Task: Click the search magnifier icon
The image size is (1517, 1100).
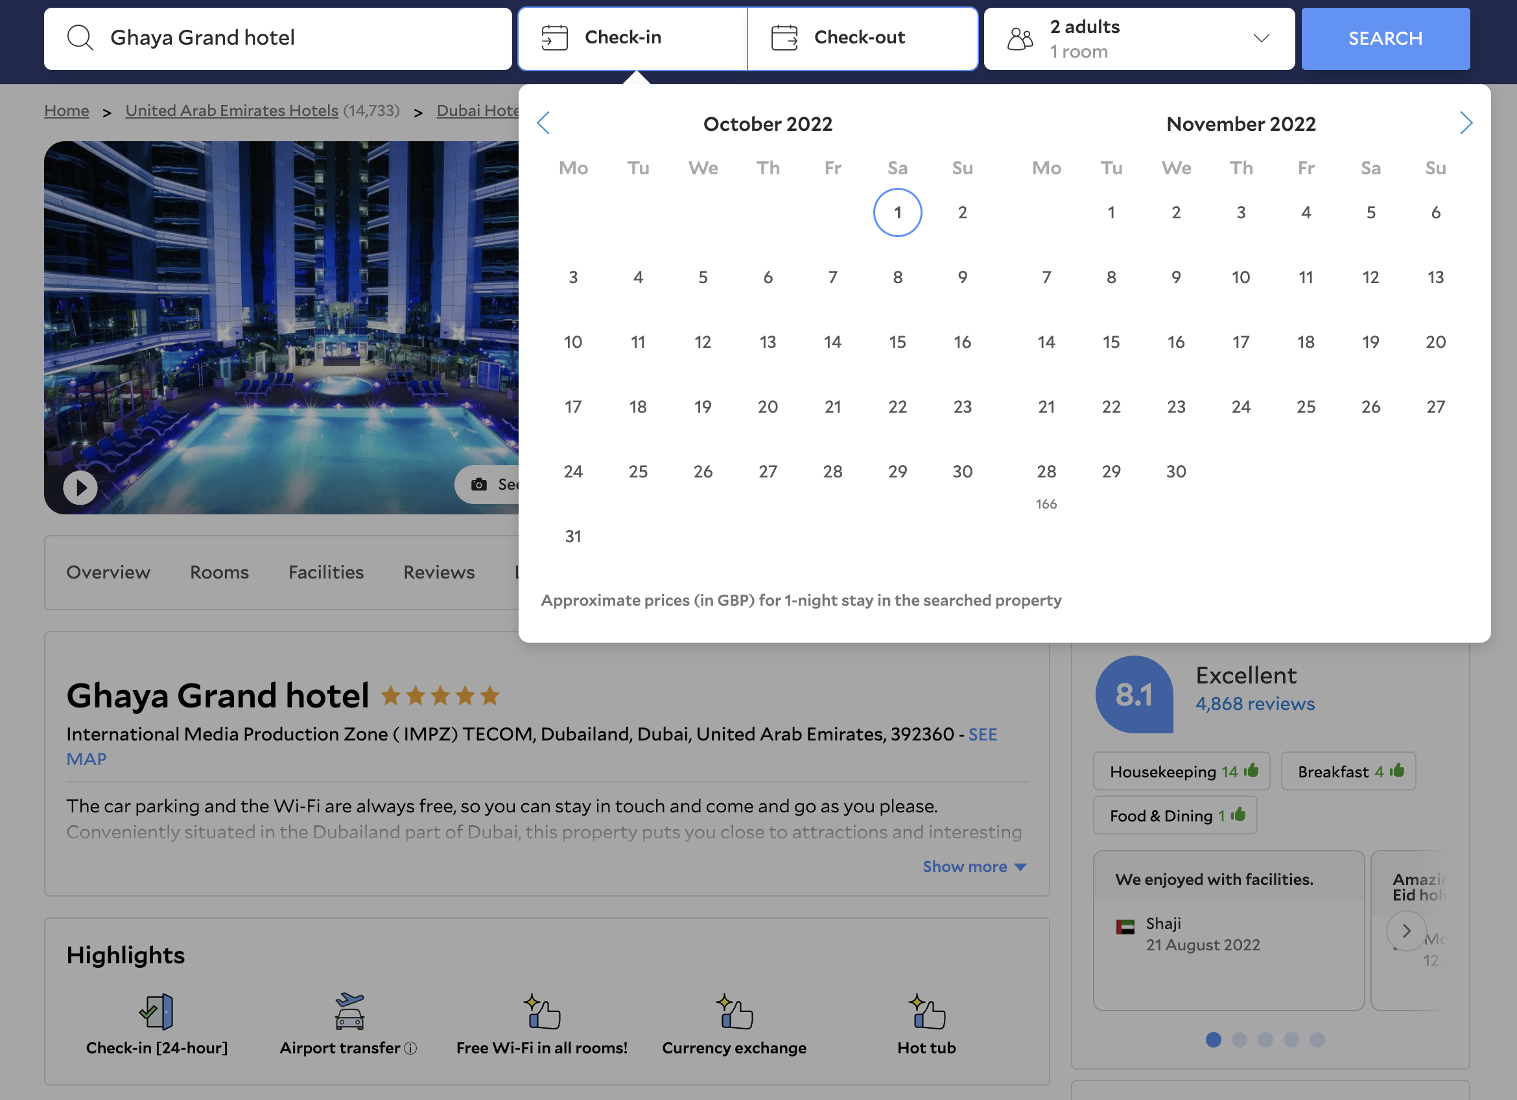Action: [80, 38]
